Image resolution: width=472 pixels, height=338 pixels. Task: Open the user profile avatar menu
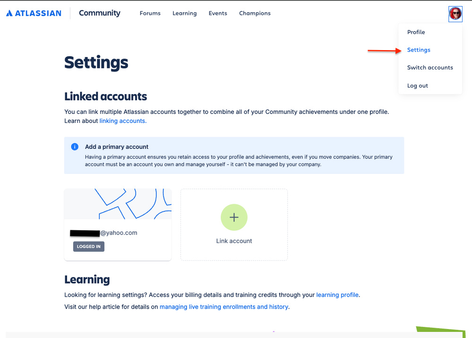455,14
